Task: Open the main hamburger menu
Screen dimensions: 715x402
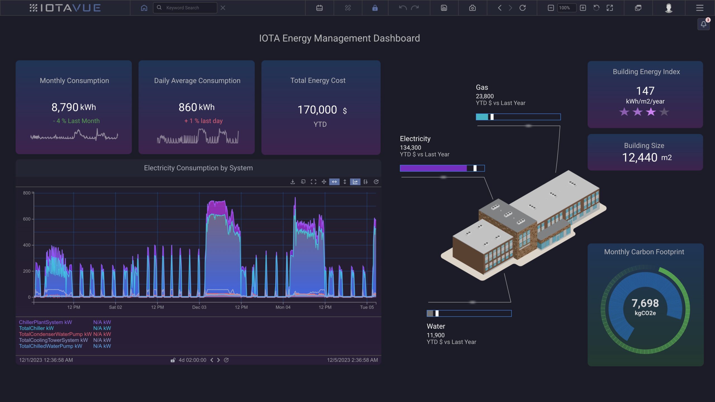Action: pyautogui.click(x=700, y=8)
